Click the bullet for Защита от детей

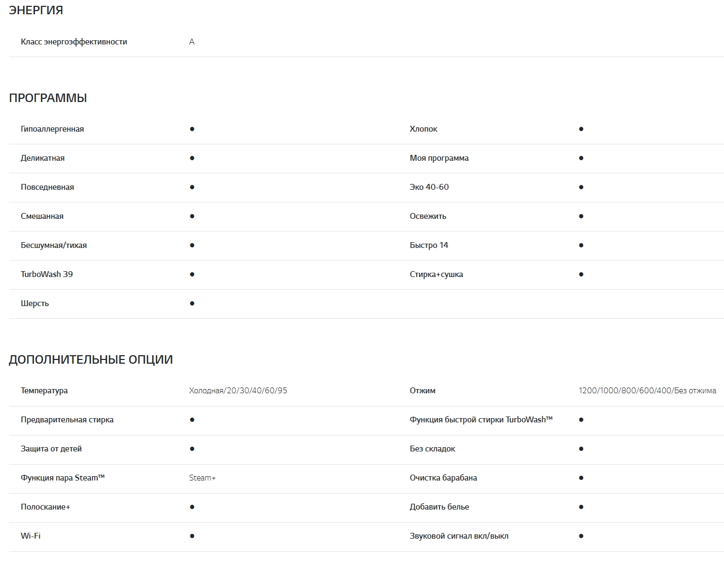[192, 449]
